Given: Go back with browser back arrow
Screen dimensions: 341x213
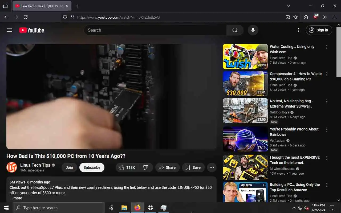Looking at the screenshot, I should (x=6, y=17).
